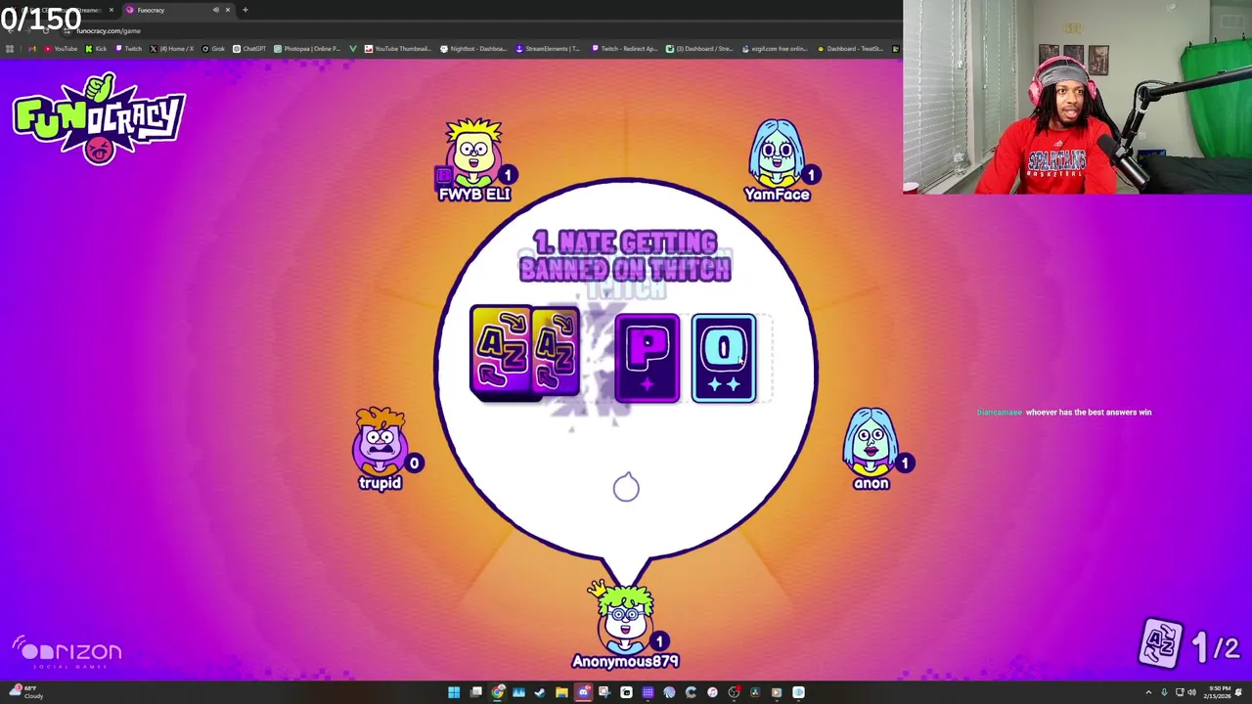Click the chat message from biancamaee
This screenshot has width=1252, height=704.
[x=1064, y=413]
